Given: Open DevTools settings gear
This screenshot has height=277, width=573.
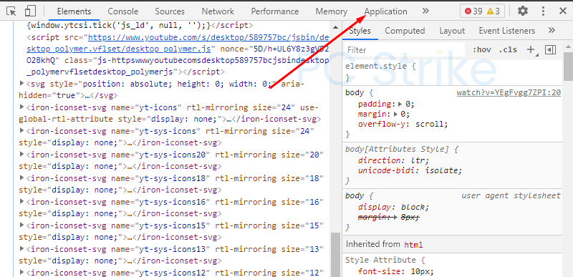Looking at the screenshot, I should point(523,11).
